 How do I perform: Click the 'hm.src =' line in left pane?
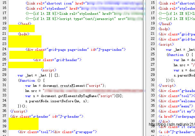[85, 91]
